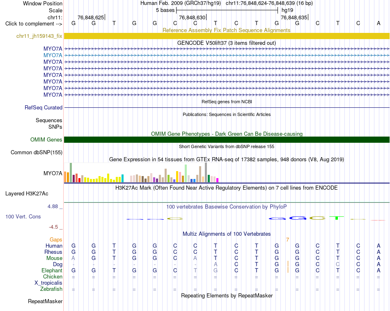Click the orange Gaps label

pyautogui.click(x=56, y=239)
